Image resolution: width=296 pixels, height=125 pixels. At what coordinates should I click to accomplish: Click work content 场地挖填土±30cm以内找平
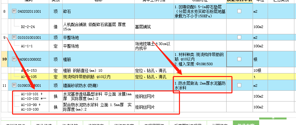tap(153, 46)
